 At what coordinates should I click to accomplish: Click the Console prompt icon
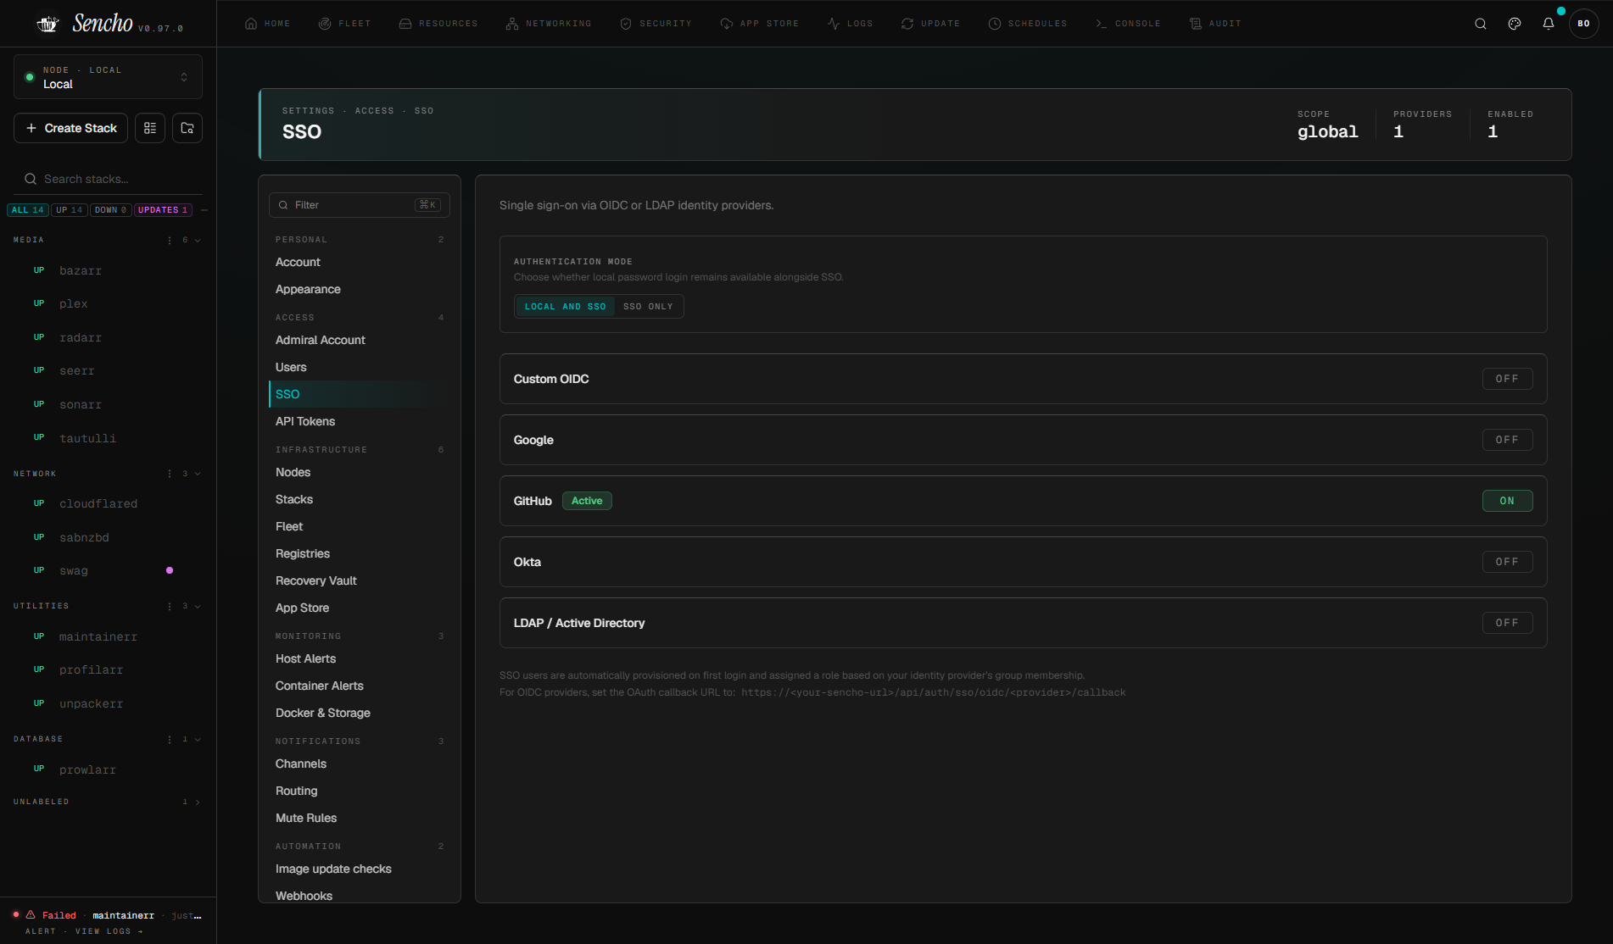point(1102,24)
